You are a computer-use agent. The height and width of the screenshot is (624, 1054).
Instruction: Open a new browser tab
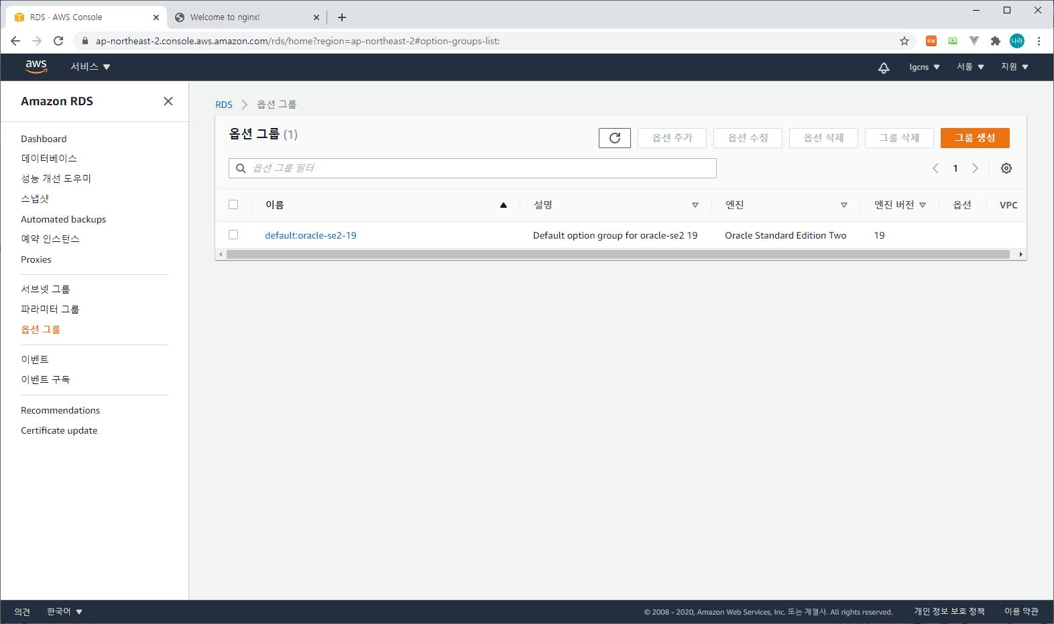tap(342, 17)
